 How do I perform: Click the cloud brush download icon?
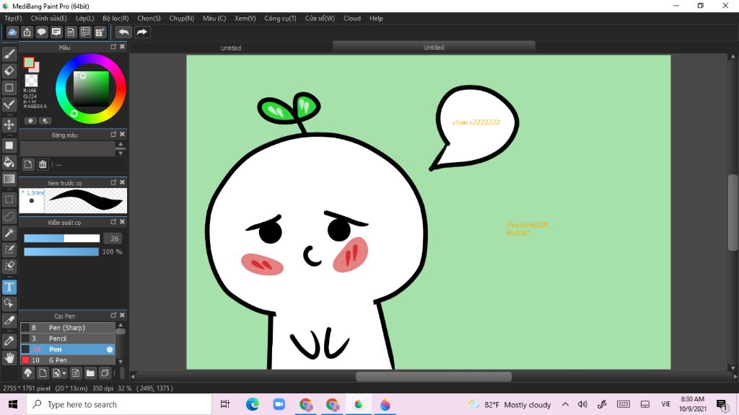[28, 373]
